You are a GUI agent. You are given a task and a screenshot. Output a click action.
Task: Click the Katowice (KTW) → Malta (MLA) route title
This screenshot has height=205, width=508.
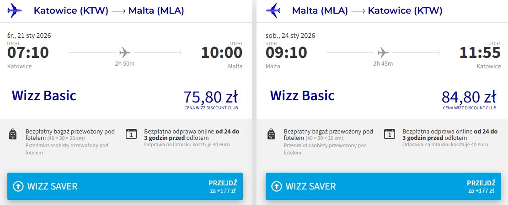click(109, 10)
